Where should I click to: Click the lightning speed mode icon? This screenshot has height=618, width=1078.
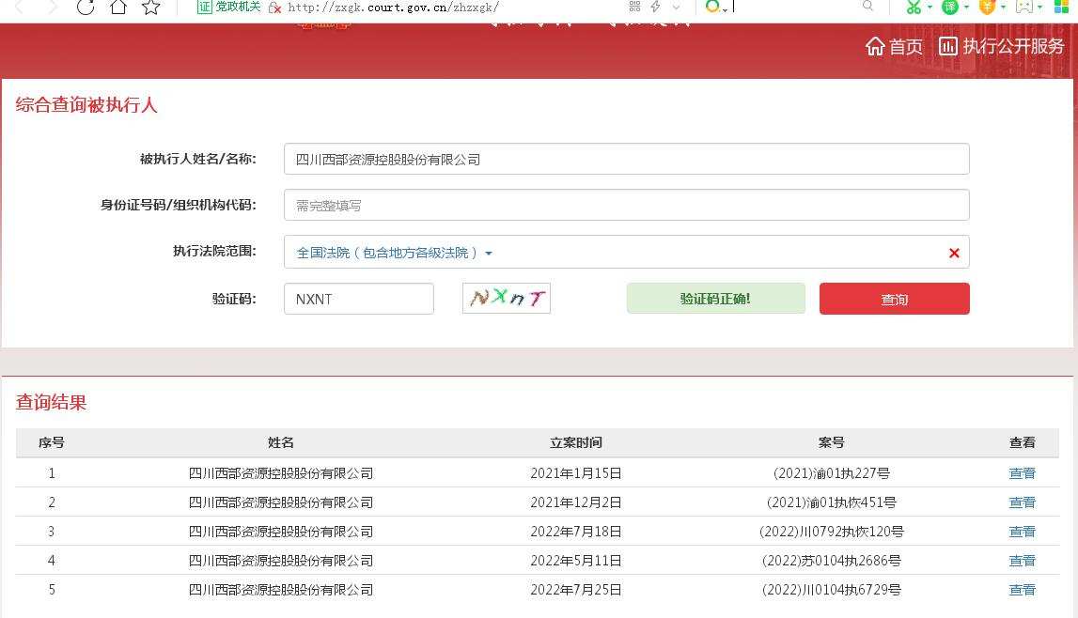(x=655, y=7)
